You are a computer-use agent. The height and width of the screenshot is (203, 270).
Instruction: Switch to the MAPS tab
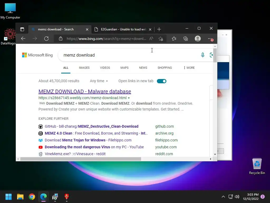click(x=124, y=68)
